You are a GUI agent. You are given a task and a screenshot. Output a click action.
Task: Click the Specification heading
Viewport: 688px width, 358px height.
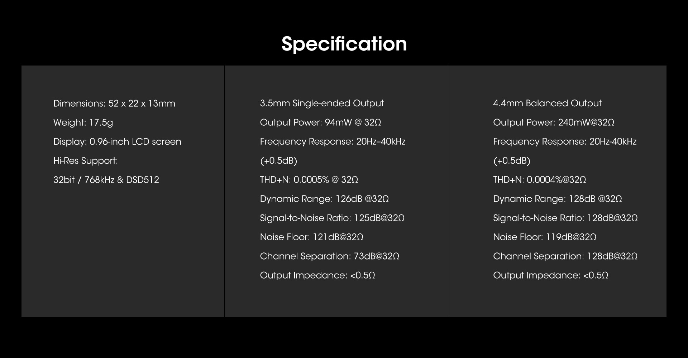pyautogui.click(x=344, y=44)
